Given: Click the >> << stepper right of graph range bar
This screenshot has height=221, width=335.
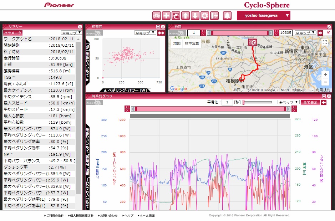Looking at the screenshot, I should [x=294, y=109].
